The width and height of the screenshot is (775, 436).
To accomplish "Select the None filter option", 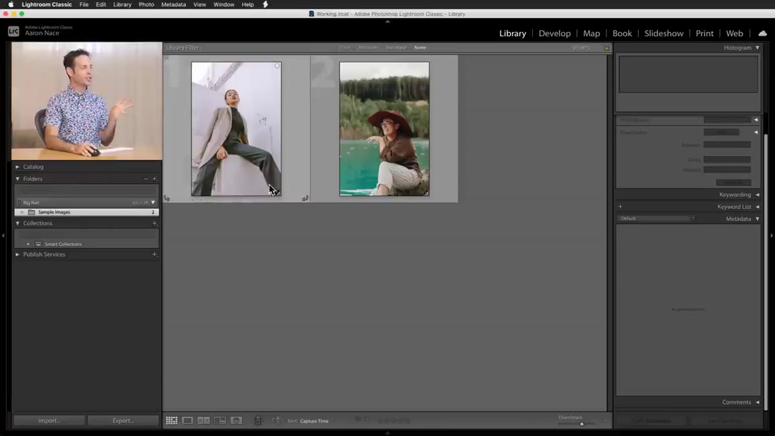I will [x=420, y=48].
